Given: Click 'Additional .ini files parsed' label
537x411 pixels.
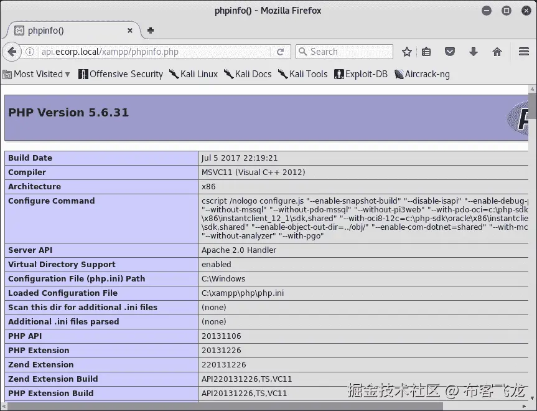Looking at the screenshot, I should pos(63,322).
